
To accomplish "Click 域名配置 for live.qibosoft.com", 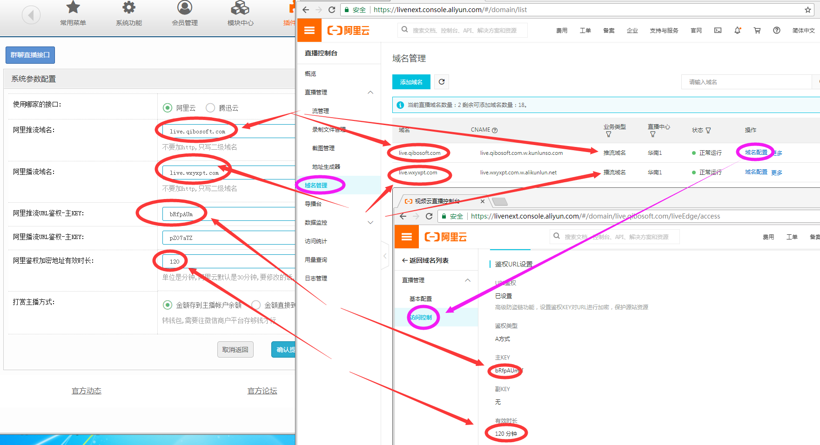I will coord(756,153).
